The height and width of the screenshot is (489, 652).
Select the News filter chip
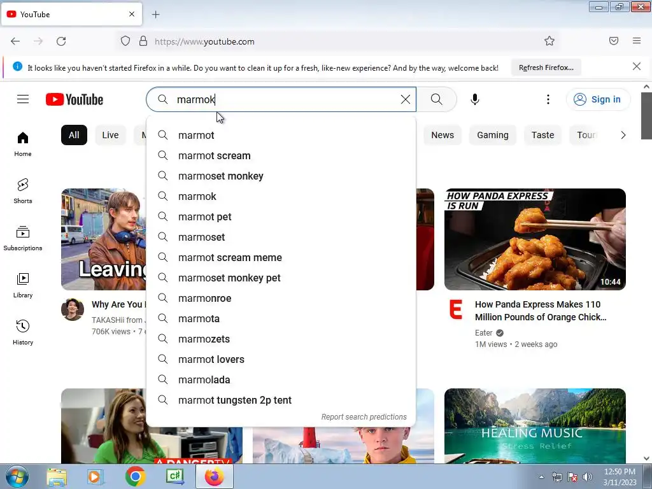(x=443, y=135)
